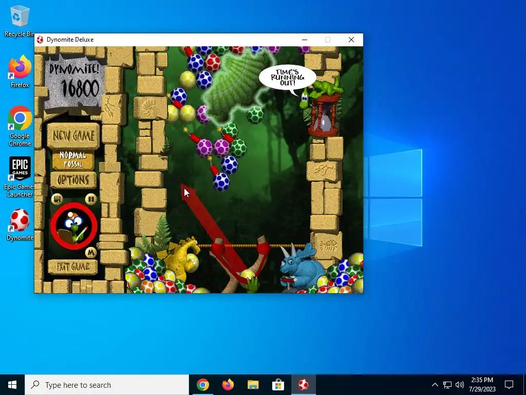This screenshot has height=395, width=526.
Task: Click the Dynomite 16800 score stone
Action: (74, 83)
